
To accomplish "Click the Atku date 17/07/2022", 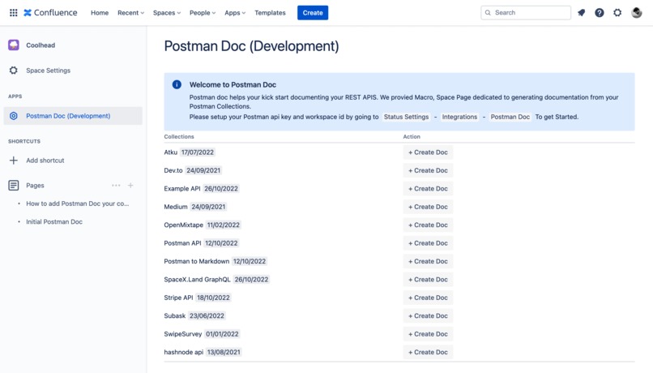I will pyautogui.click(x=198, y=152).
